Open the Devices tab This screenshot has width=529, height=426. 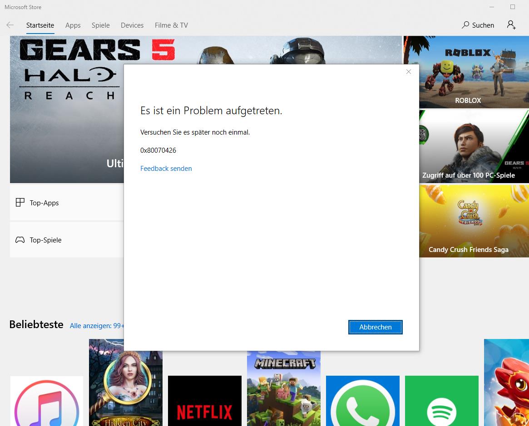pos(132,25)
